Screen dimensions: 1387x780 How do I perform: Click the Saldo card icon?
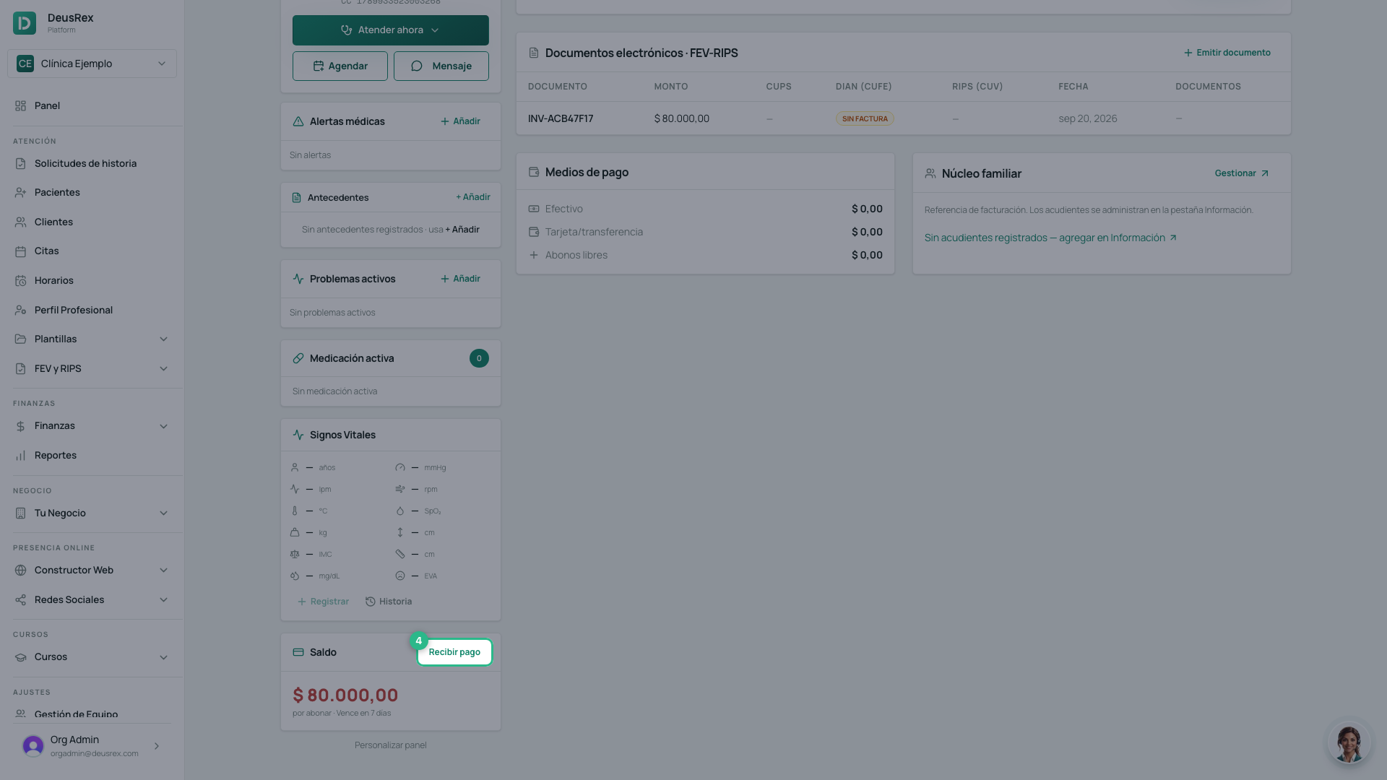[x=298, y=652]
